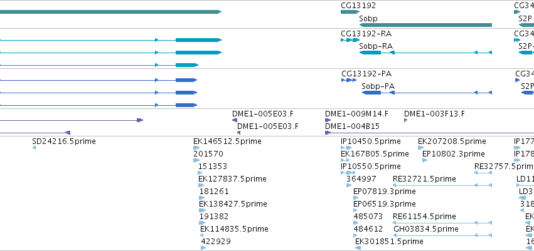Open the DME1-004B15 feature
The height and width of the screenshot is (251, 534).
click(429, 133)
